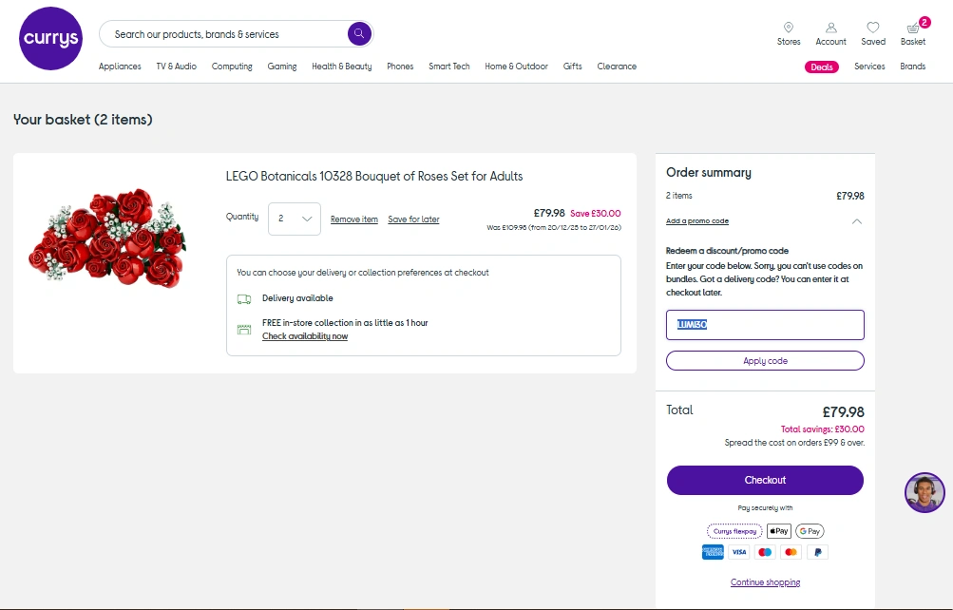The image size is (953, 610).
Task: Click the Currys logo
Action: click(51, 38)
